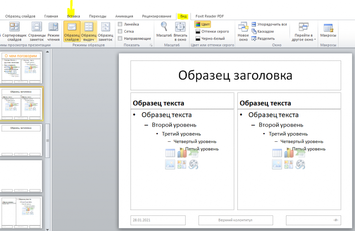
Task: Click Insert Table icon in right placeholder
Action: click(277, 153)
